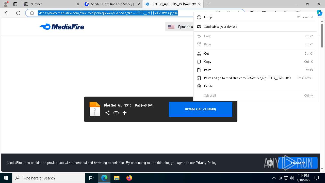Open the Copilot sidebar icon
Image resolution: width=325 pixels, height=183 pixels.
[319, 13]
